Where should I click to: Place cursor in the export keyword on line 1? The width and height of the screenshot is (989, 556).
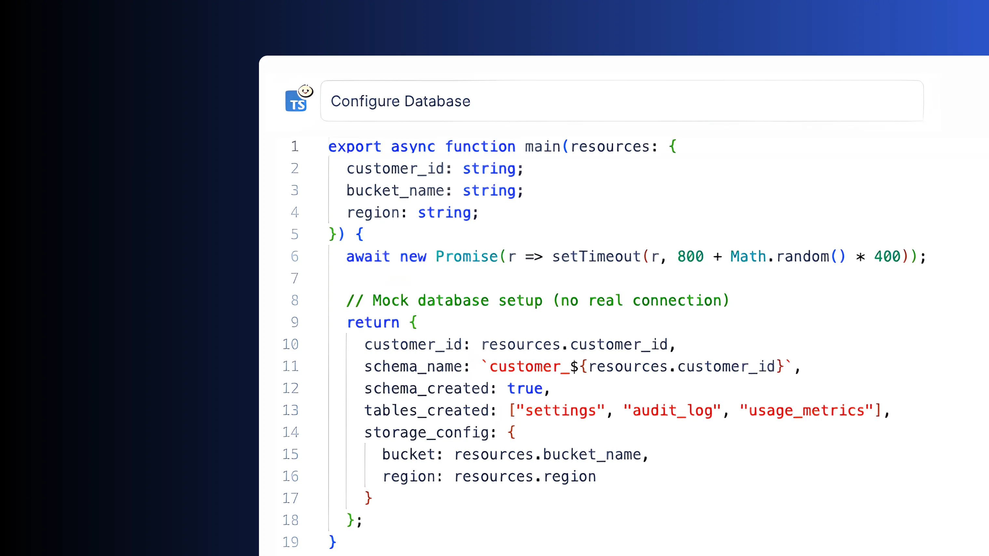(354, 146)
